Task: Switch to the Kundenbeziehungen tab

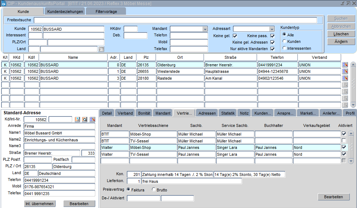Action: (65, 12)
